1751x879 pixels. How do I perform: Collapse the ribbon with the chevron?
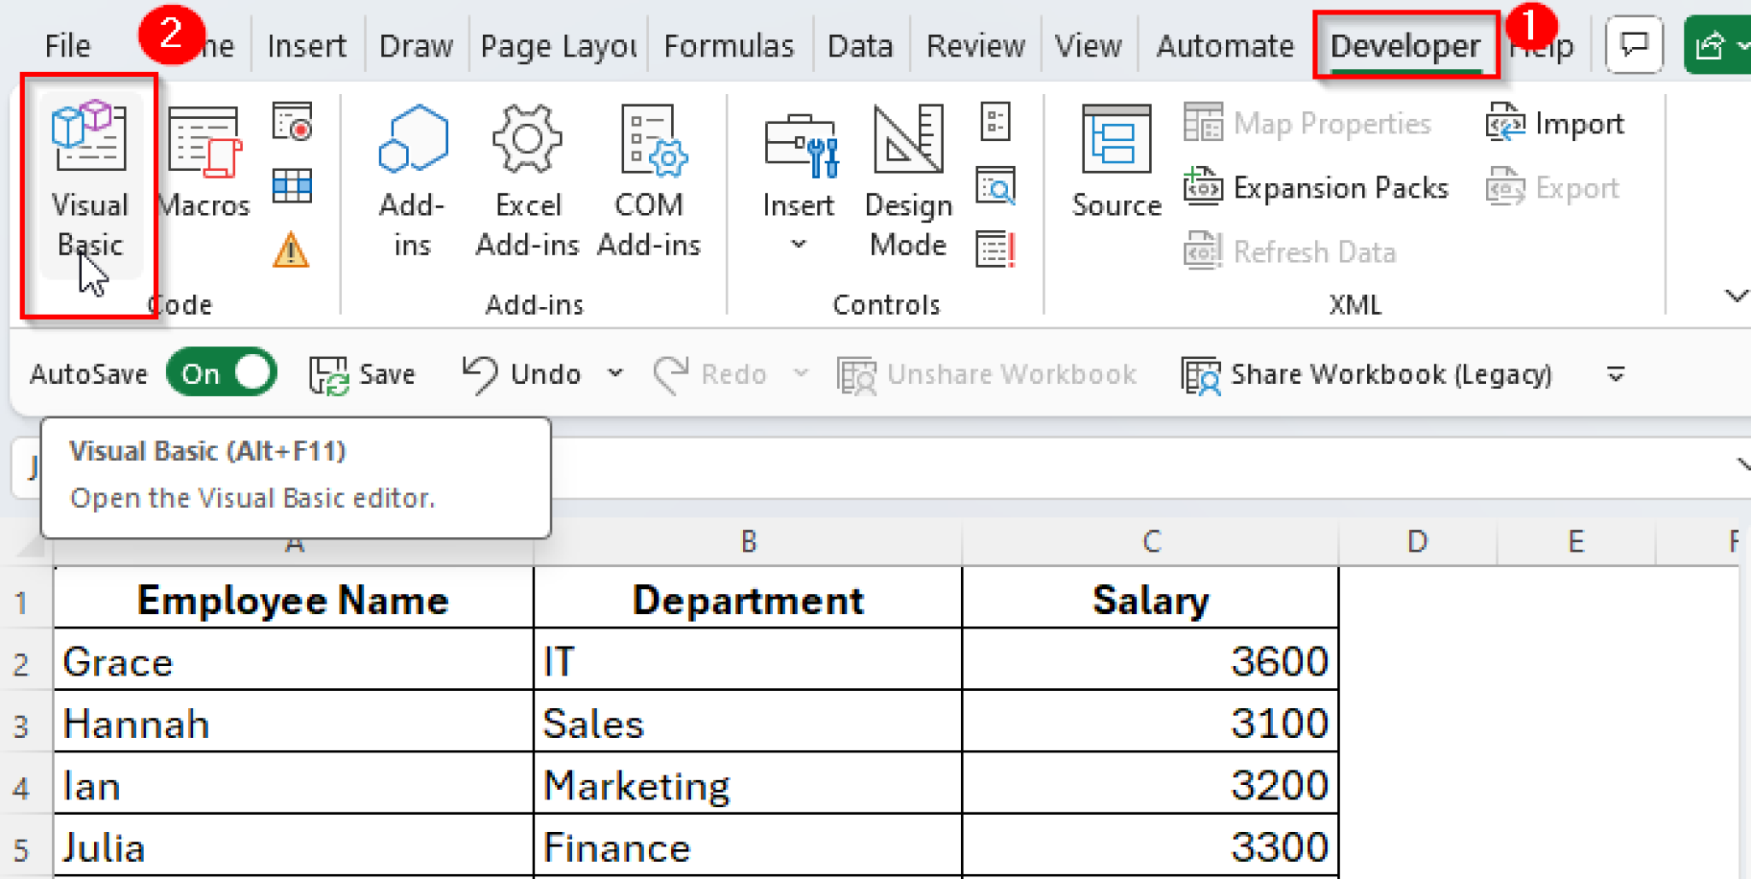pyautogui.click(x=1737, y=297)
